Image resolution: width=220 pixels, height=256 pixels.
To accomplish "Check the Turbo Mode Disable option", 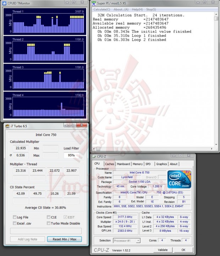I will click(48, 223).
